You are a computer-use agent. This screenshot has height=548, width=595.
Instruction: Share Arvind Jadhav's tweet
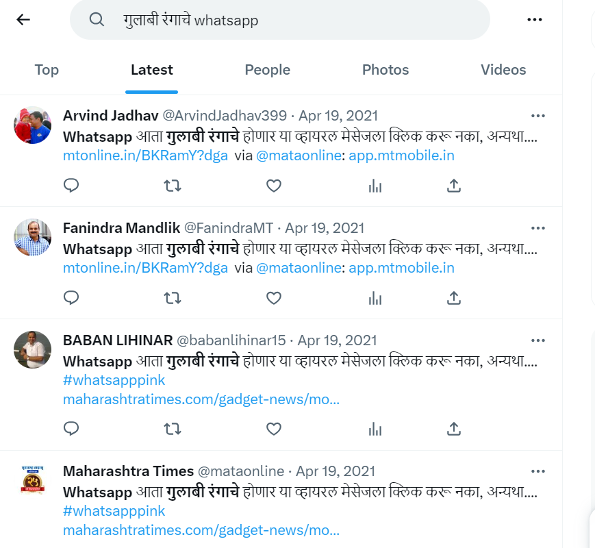(453, 185)
